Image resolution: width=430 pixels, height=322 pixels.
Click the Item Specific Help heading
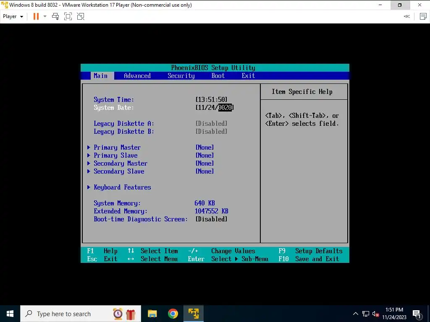click(302, 92)
